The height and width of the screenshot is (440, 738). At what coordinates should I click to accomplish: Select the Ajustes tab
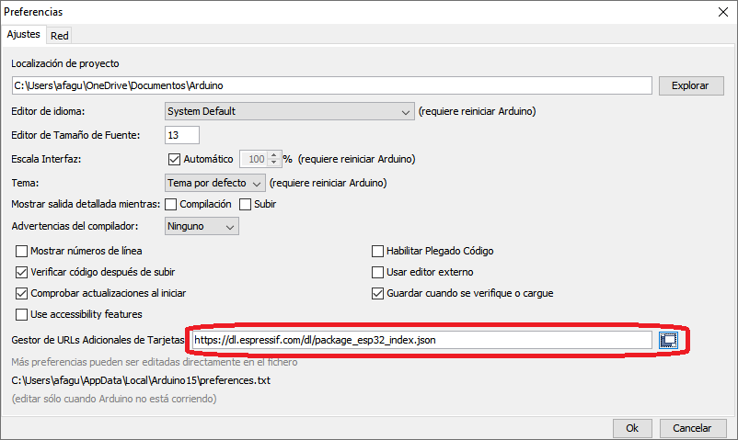tap(24, 34)
